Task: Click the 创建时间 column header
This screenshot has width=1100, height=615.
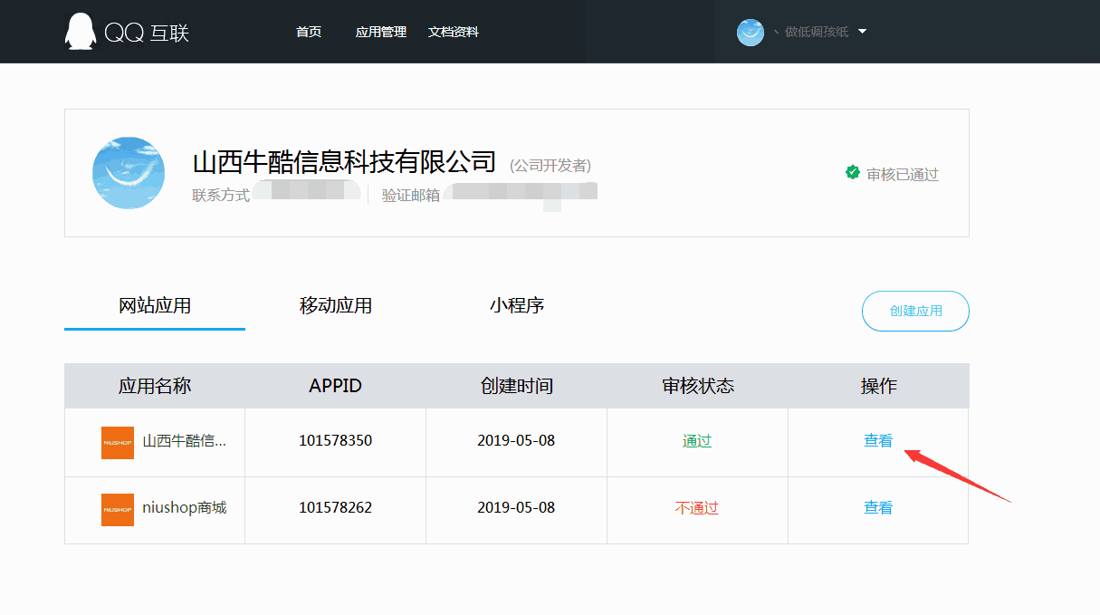Action: (517, 386)
